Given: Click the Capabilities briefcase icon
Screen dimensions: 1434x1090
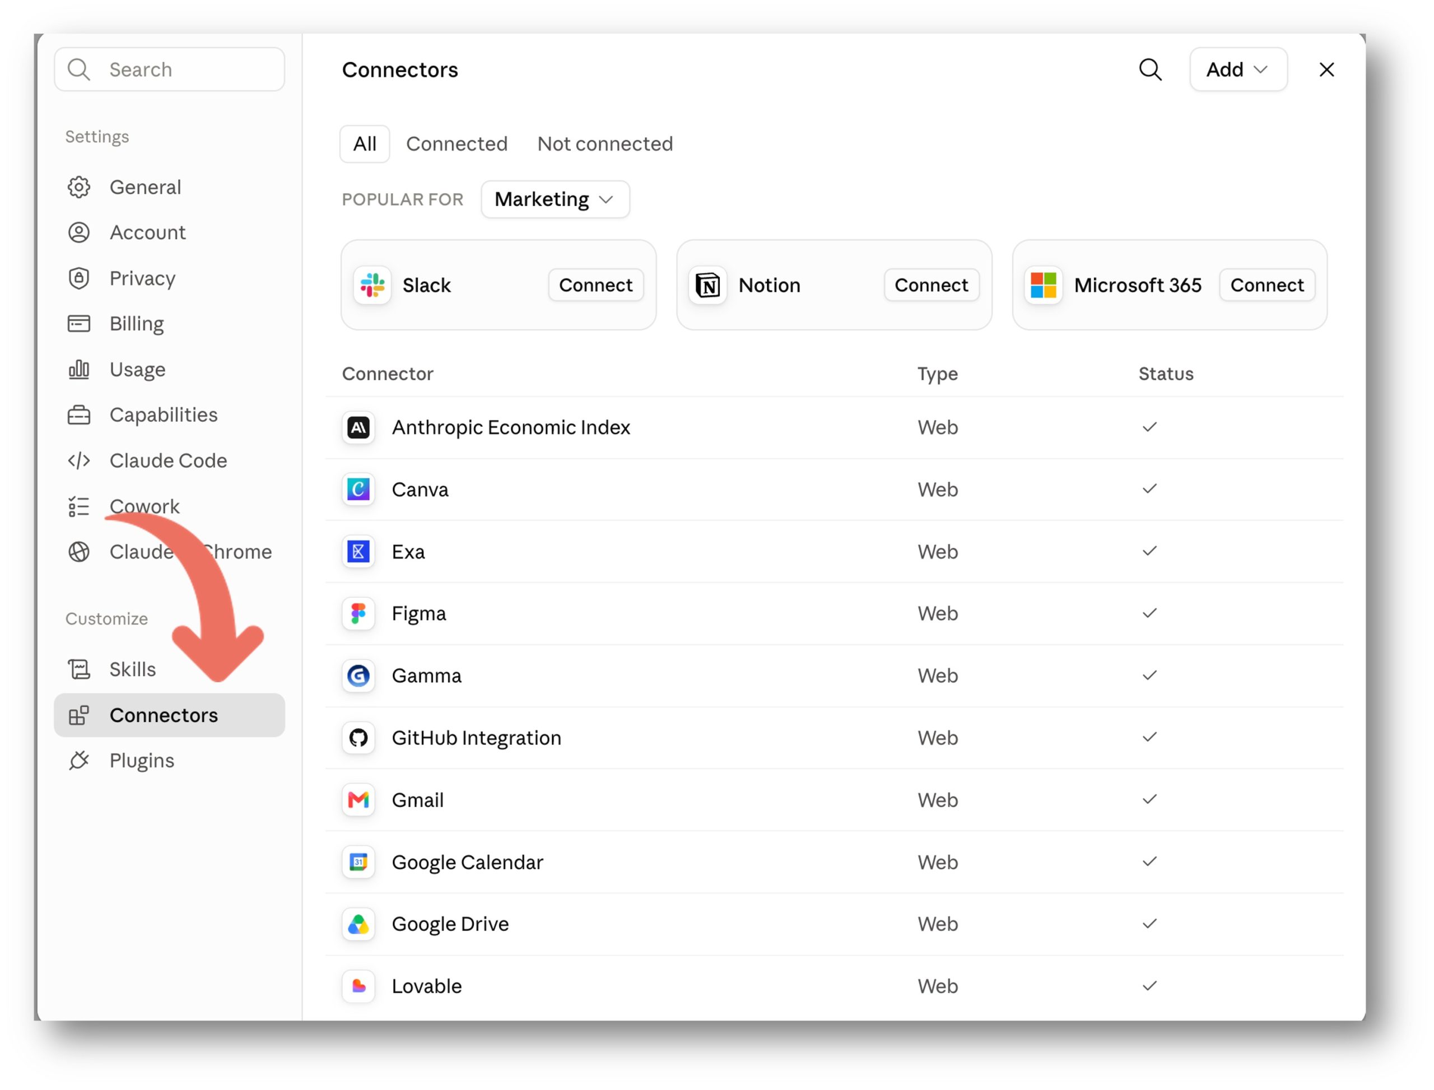Looking at the screenshot, I should click(x=78, y=414).
